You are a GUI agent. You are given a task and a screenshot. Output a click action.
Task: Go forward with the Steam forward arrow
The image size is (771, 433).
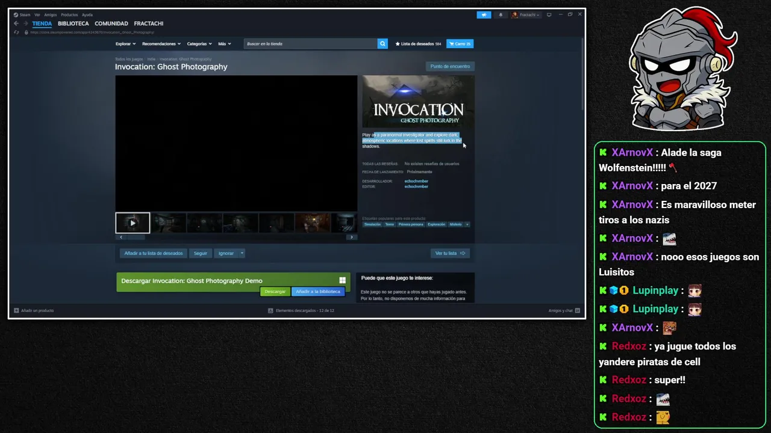point(25,23)
